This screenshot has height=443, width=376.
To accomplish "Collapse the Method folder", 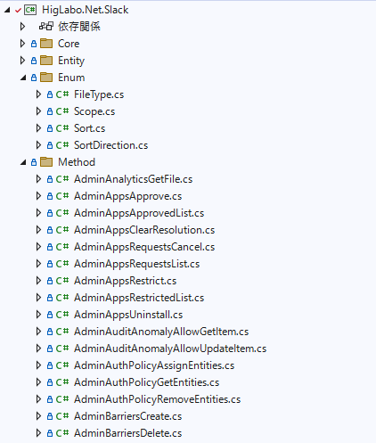I will [x=23, y=162].
